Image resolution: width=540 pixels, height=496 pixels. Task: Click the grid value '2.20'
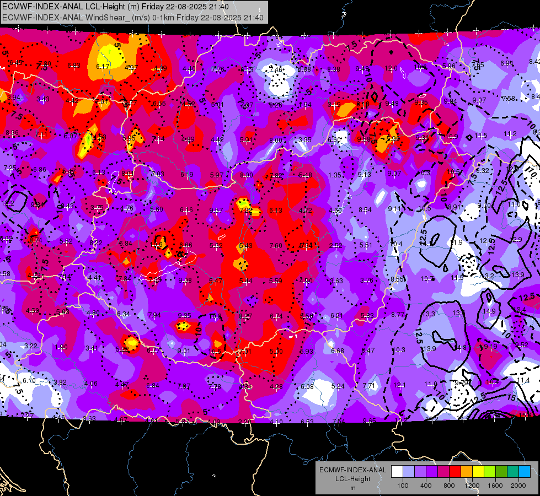point(244,422)
